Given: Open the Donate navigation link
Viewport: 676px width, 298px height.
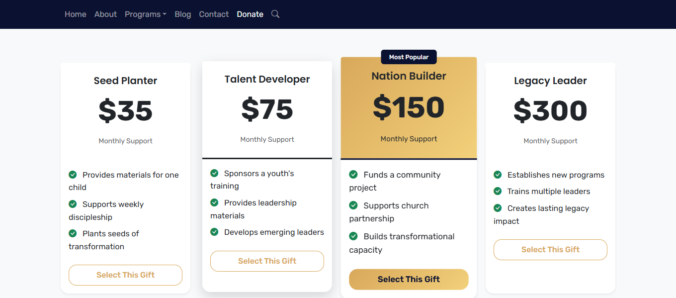Looking at the screenshot, I should [x=250, y=14].
